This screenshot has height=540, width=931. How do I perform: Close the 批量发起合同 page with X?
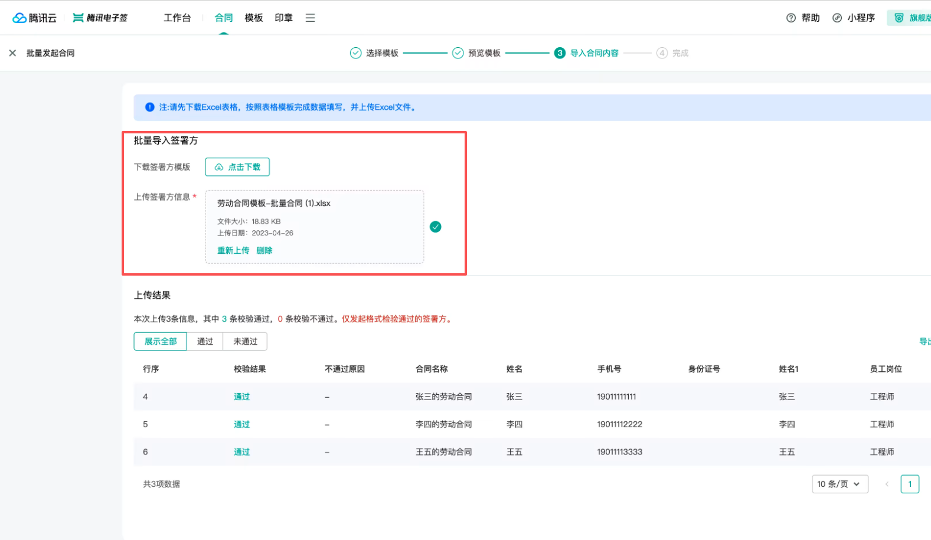pyautogui.click(x=12, y=53)
